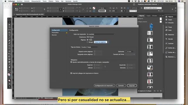Select the Eyedropper tool

(9, 64)
